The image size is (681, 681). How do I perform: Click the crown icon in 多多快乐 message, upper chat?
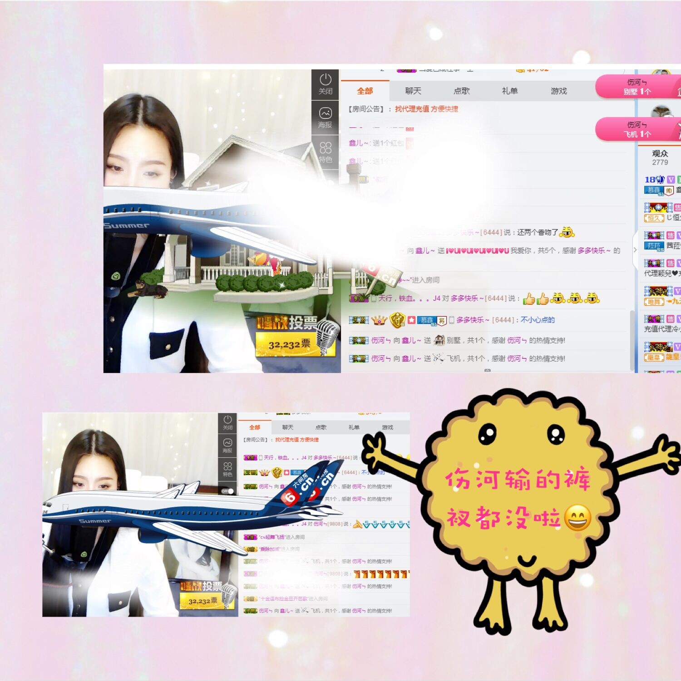(379, 320)
